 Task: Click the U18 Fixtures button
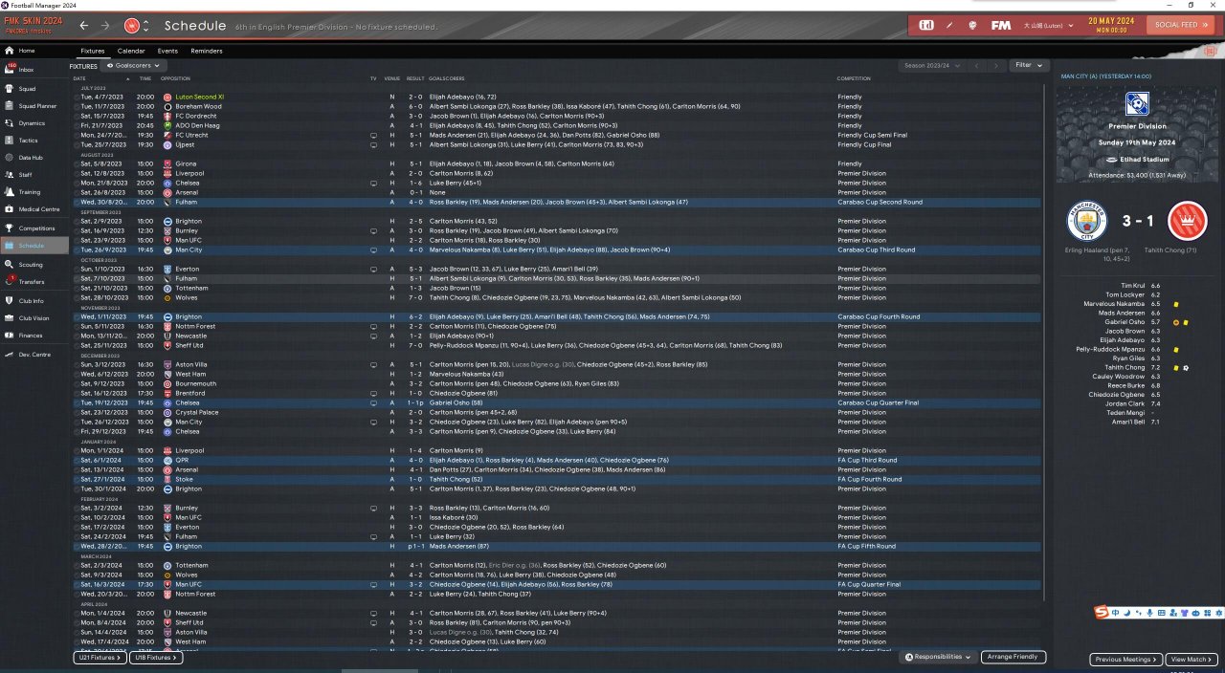[x=156, y=658]
